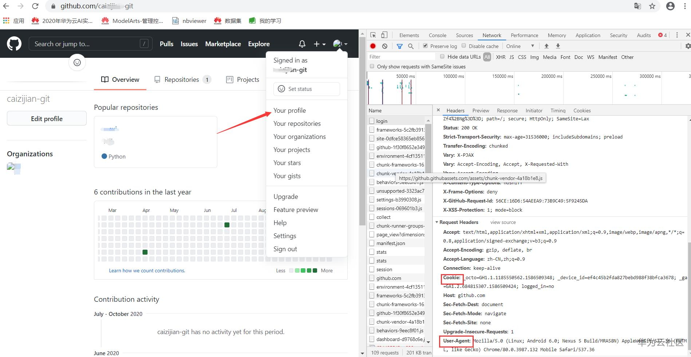Stop recording network log

click(x=373, y=46)
